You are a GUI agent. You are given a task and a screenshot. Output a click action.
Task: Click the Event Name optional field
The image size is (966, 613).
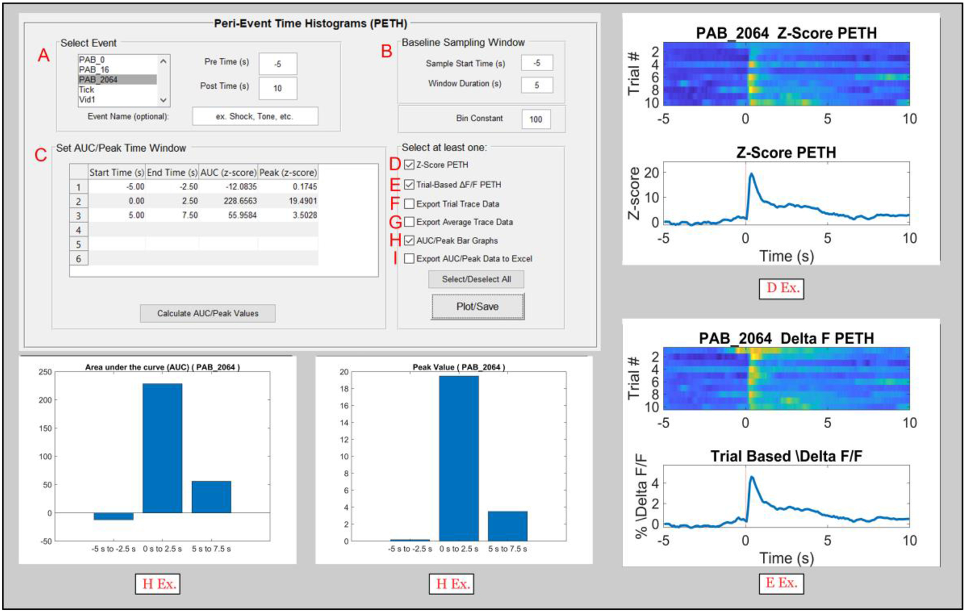(255, 116)
